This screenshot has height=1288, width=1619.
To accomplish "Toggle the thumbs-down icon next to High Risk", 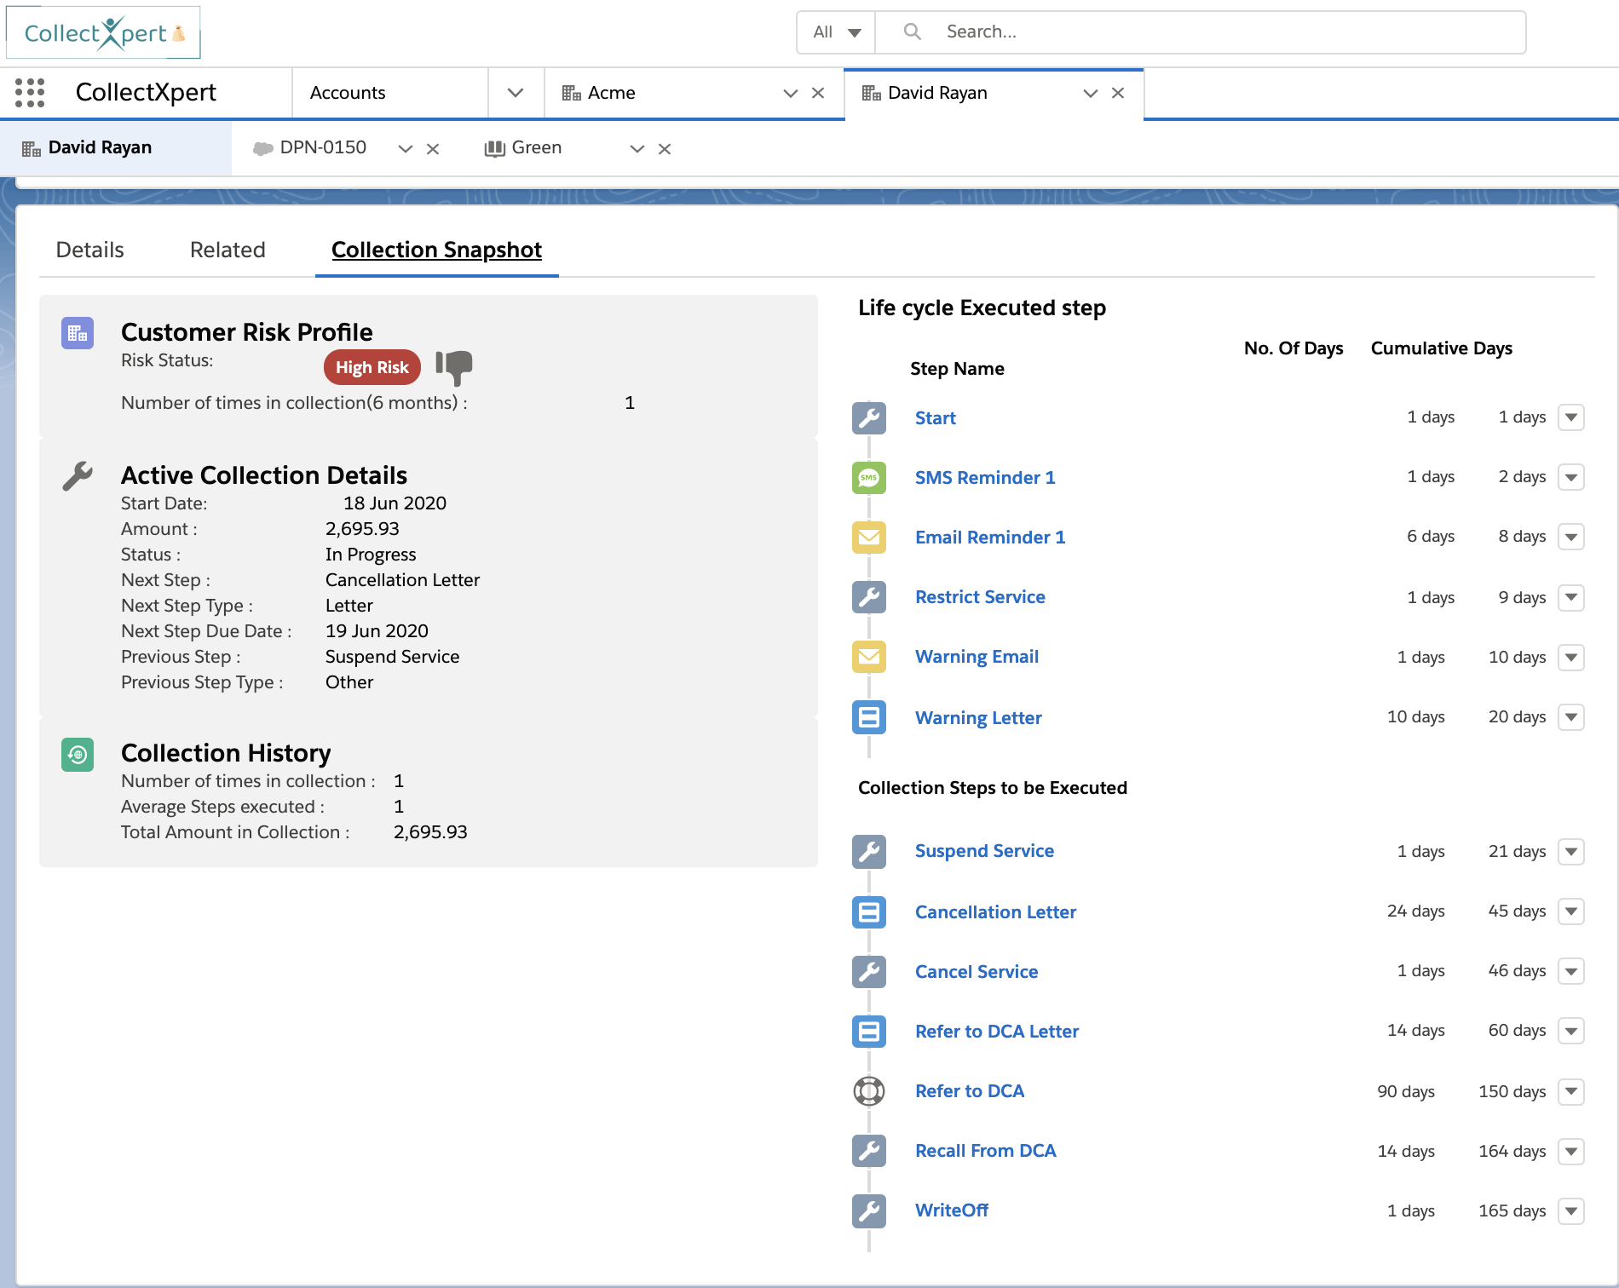I will click(456, 366).
